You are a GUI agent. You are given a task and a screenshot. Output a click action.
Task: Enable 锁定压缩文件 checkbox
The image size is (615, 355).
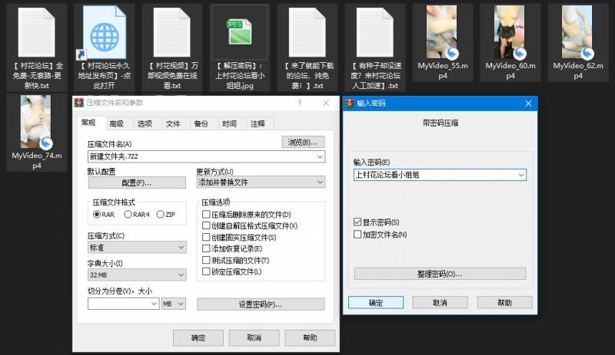[x=206, y=271]
